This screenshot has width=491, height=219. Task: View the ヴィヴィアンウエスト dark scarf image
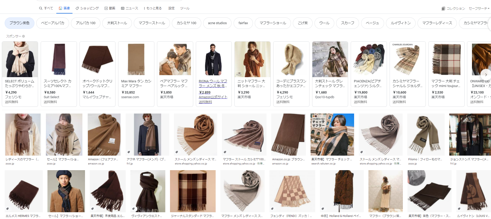pos(148,191)
